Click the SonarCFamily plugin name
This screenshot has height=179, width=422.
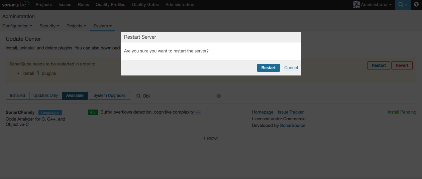click(20, 113)
